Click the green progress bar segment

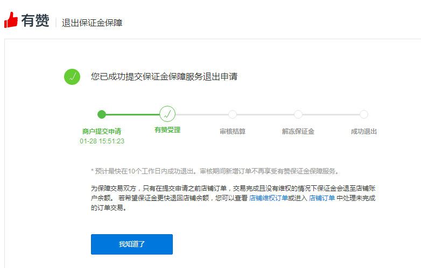pyautogui.click(x=132, y=114)
